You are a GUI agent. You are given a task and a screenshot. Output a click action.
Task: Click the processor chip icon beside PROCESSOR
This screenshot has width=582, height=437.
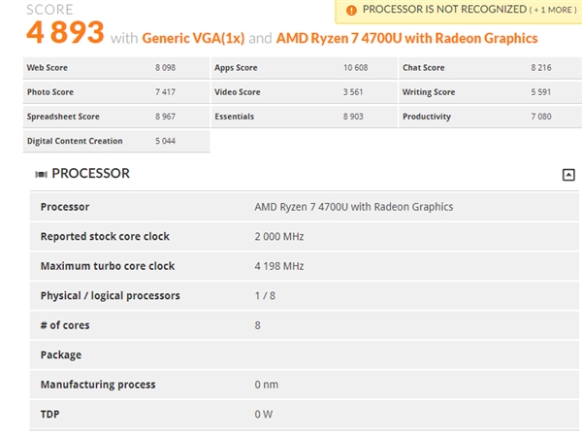click(x=41, y=175)
